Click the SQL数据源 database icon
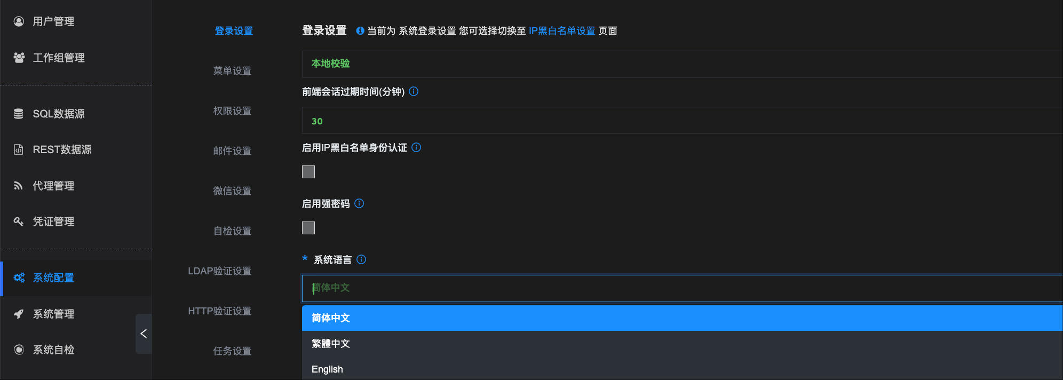This screenshot has width=1063, height=380. (x=19, y=114)
